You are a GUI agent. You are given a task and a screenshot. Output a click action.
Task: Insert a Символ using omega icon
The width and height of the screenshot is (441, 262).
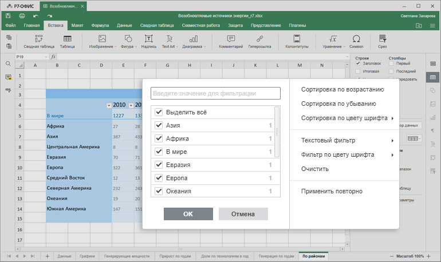pyautogui.click(x=356, y=41)
